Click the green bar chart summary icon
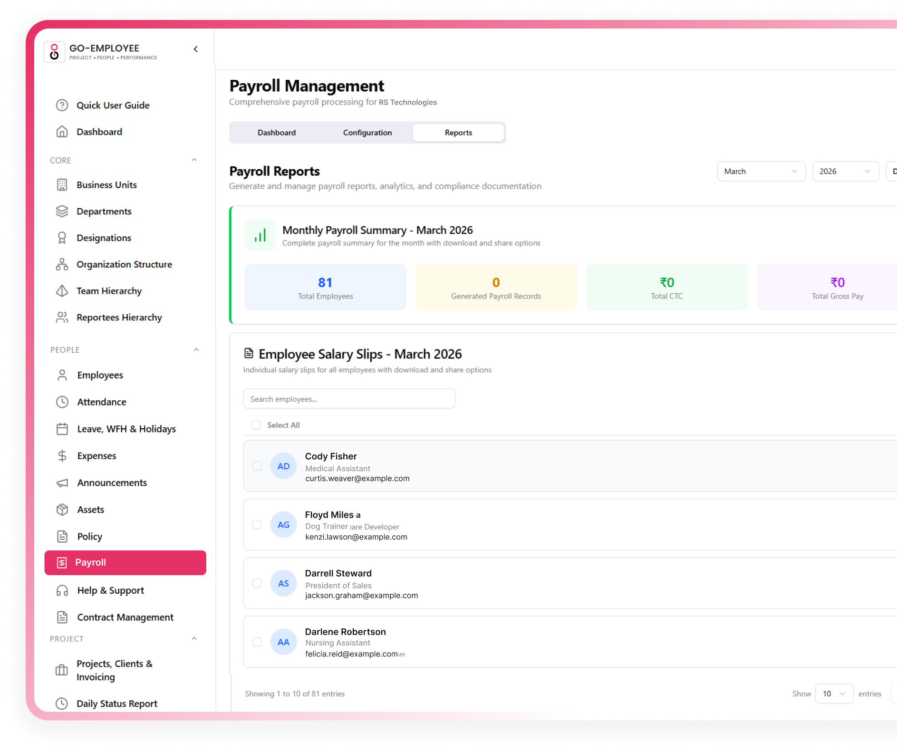897x752 pixels. coord(260,235)
